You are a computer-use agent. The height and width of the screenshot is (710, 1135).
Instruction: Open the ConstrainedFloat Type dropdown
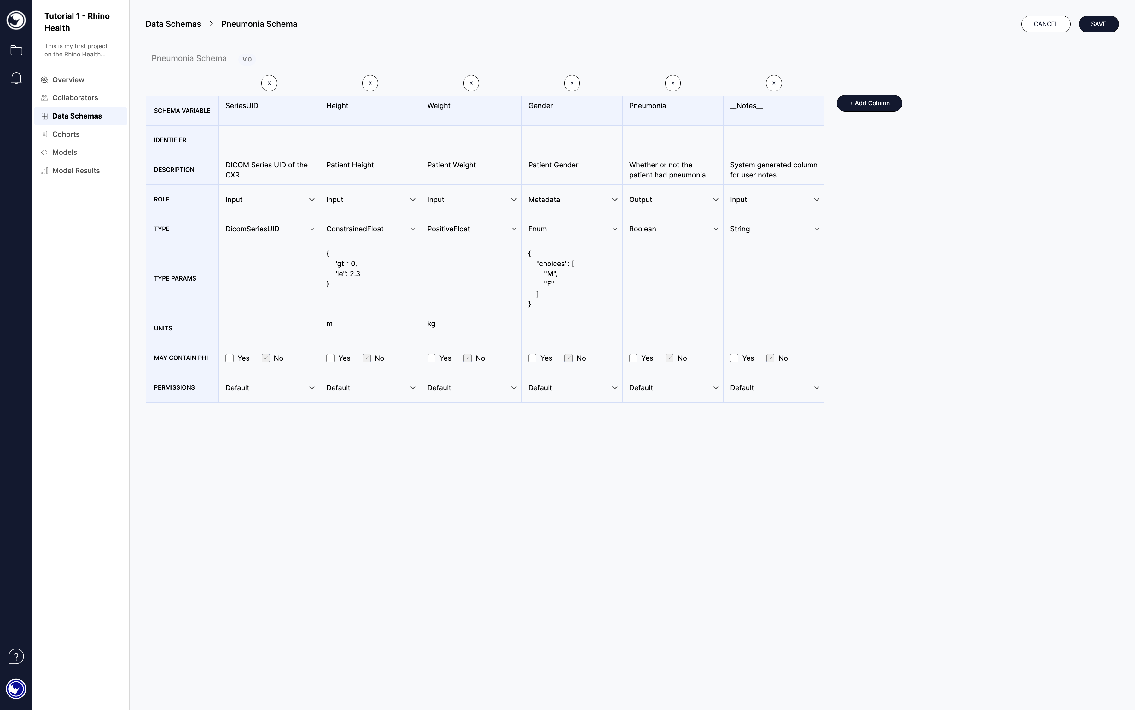370,229
